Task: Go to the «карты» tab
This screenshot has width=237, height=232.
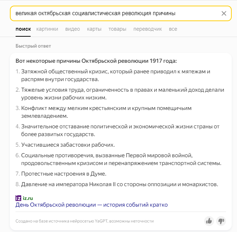Action: click(x=94, y=29)
